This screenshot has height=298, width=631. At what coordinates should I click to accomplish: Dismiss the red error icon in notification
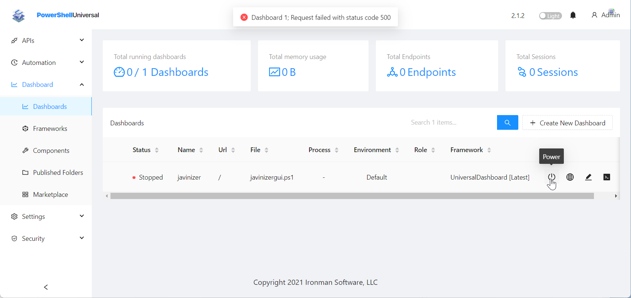(x=244, y=17)
